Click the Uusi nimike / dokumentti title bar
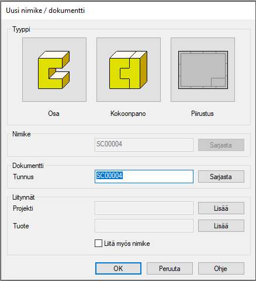The width and height of the screenshot is (256, 281). point(128,11)
